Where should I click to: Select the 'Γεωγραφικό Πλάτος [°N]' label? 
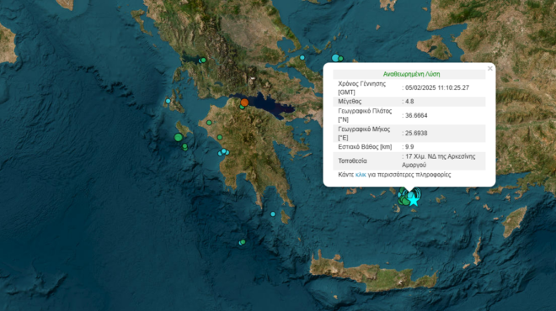click(365, 115)
